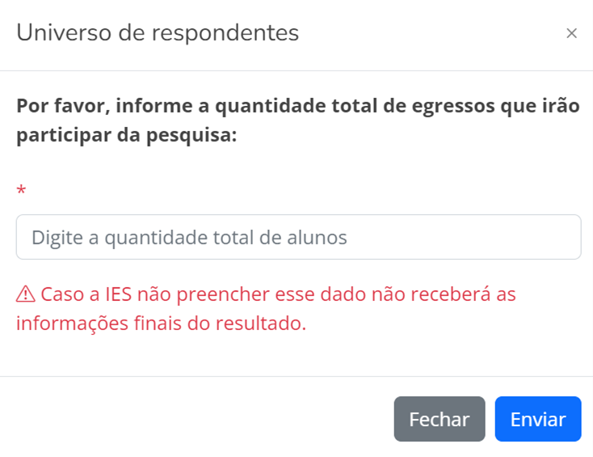This screenshot has height=457, width=593.
Task: Click "informações finais do resultado." warning line
Action: [162, 324]
